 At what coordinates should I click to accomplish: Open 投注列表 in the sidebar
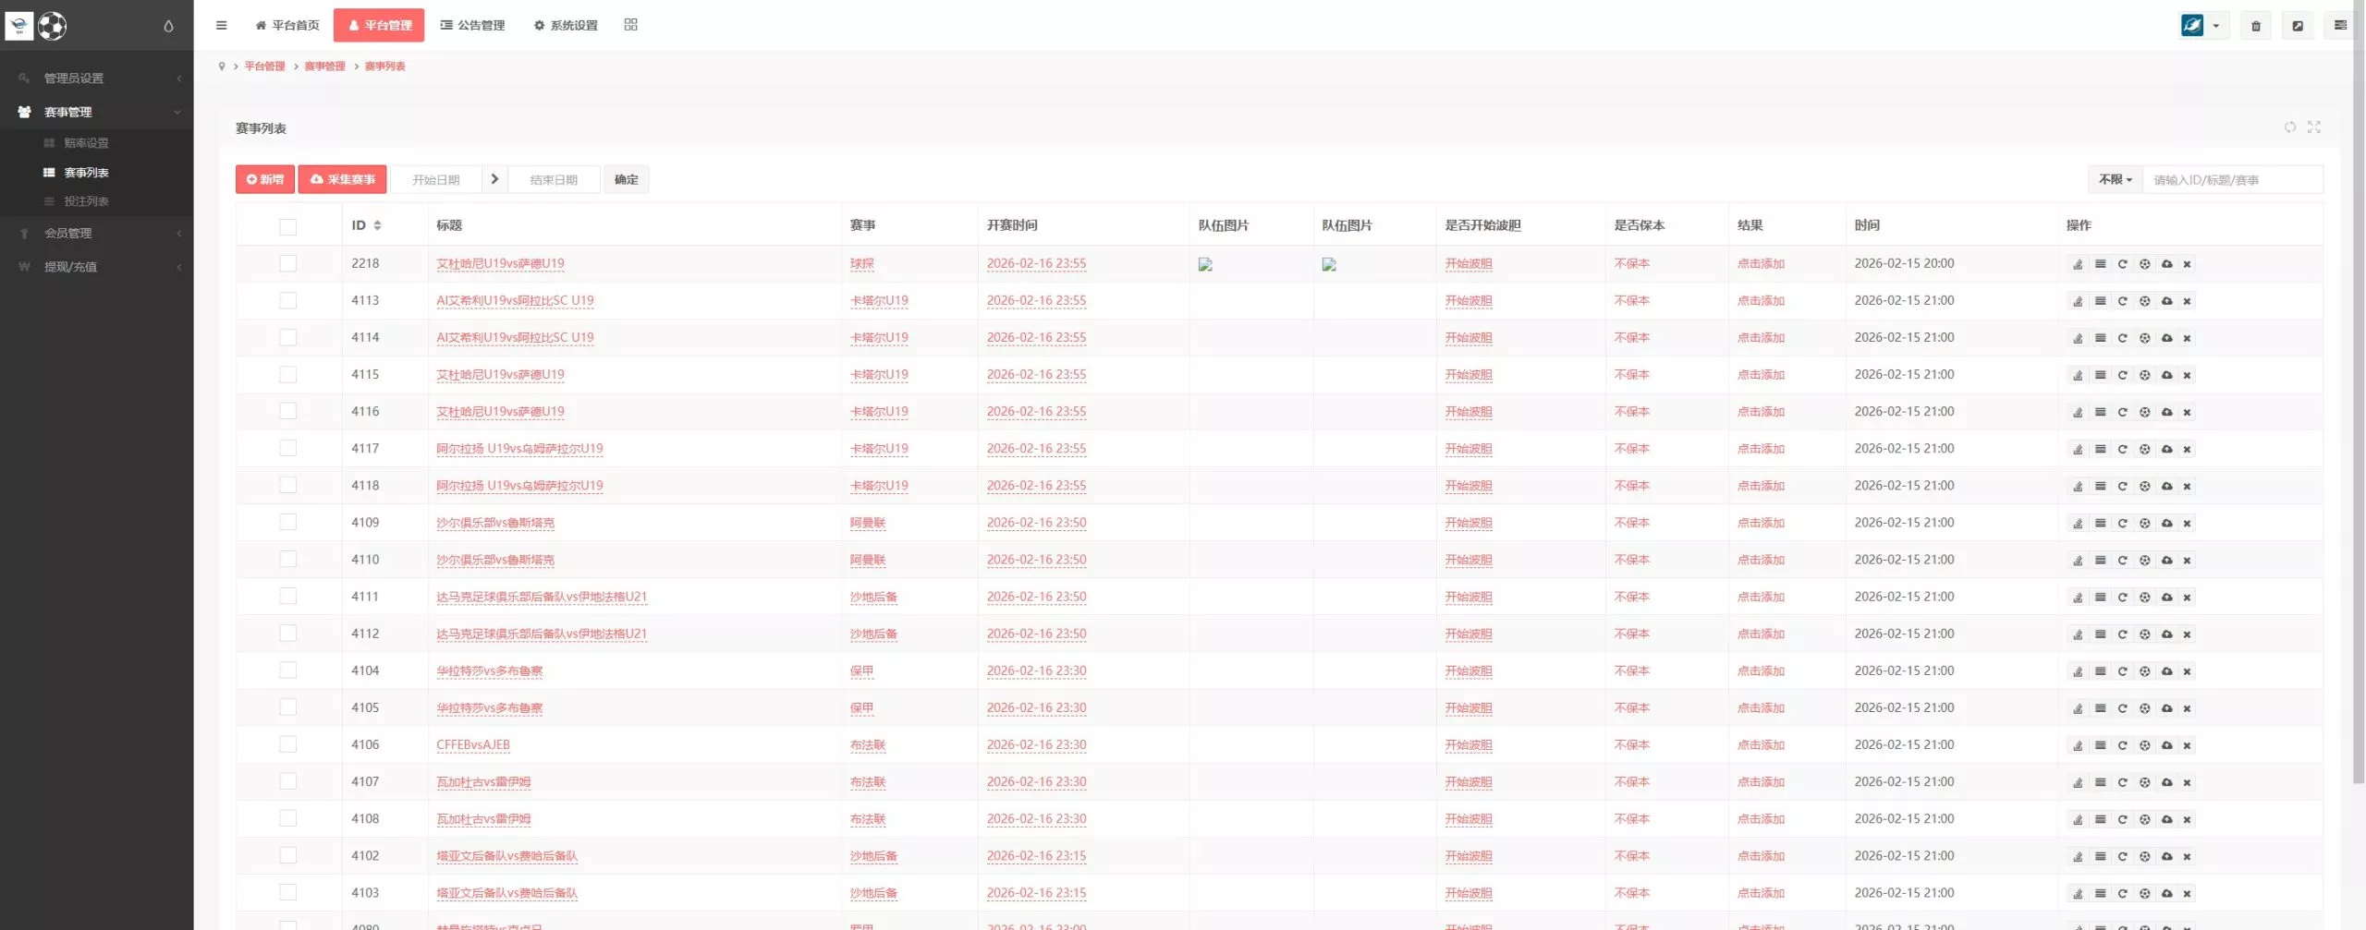coord(86,201)
